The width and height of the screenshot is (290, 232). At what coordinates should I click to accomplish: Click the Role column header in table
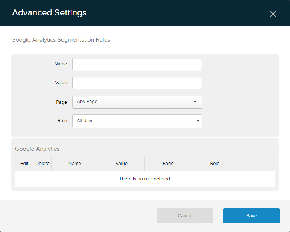point(215,164)
